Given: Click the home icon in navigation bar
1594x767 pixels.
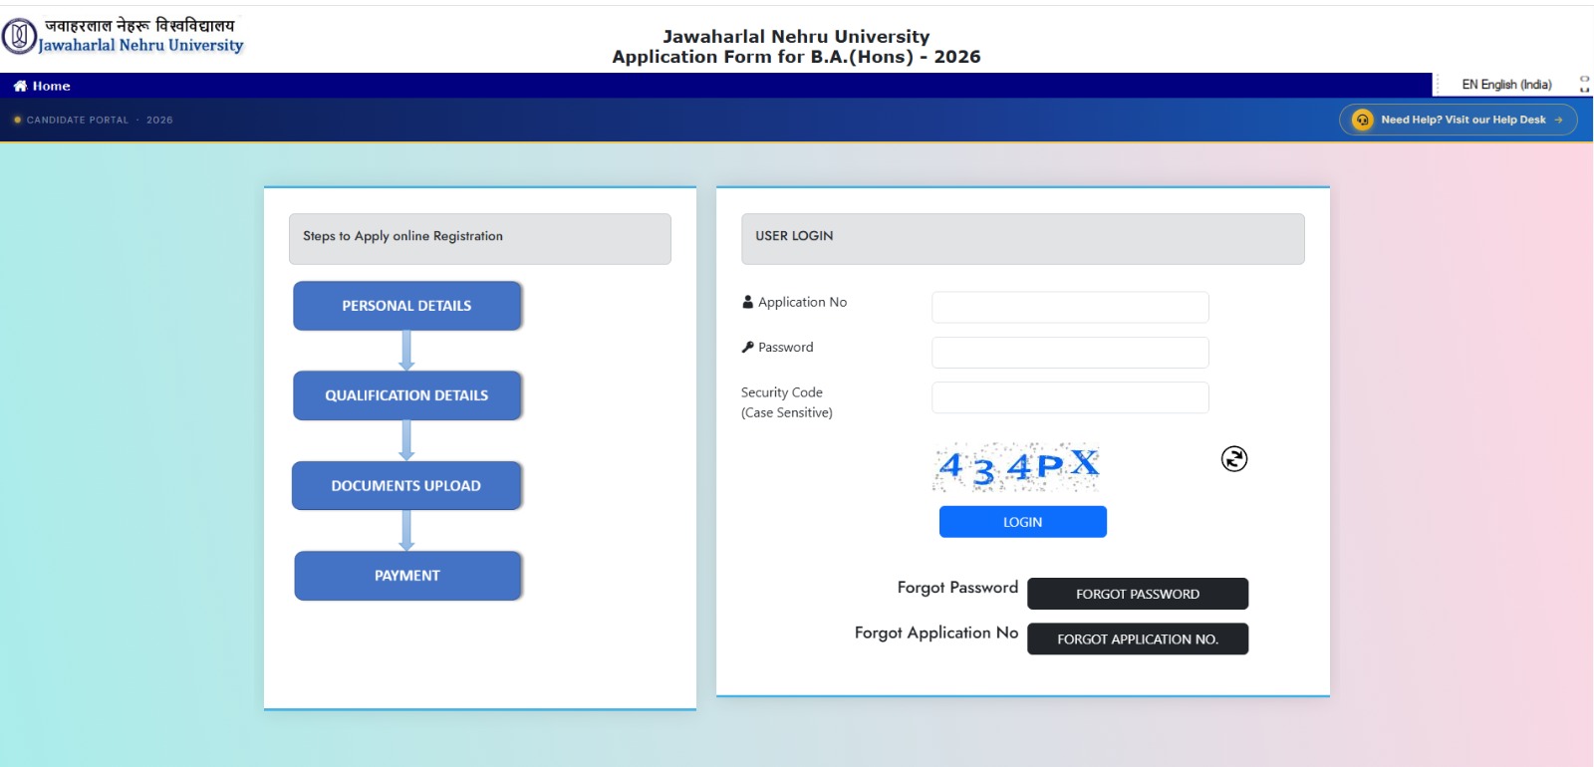Looking at the screenshot, I should click(x=20, y=86).
